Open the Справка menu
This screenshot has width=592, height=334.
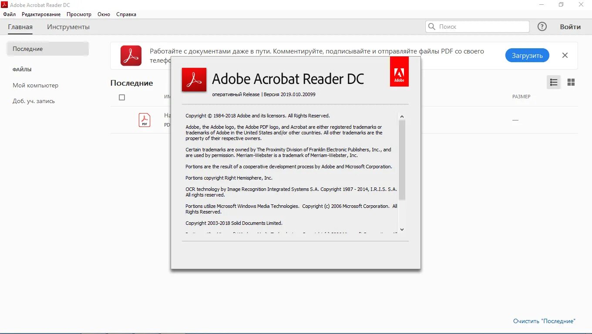(x=126, y=14)
